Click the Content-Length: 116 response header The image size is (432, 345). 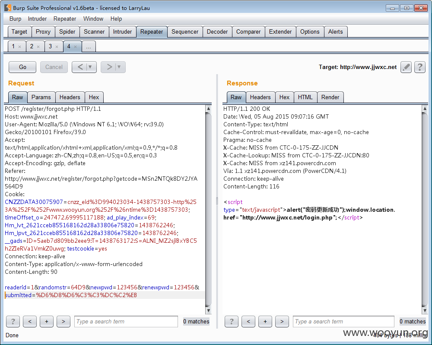click(251, 187)
